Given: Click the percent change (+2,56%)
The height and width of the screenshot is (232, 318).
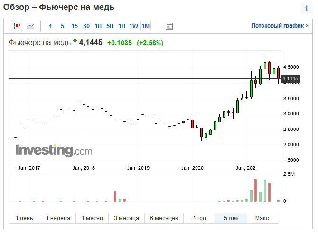Looking at the screenshot, I should tap(150, 43).
